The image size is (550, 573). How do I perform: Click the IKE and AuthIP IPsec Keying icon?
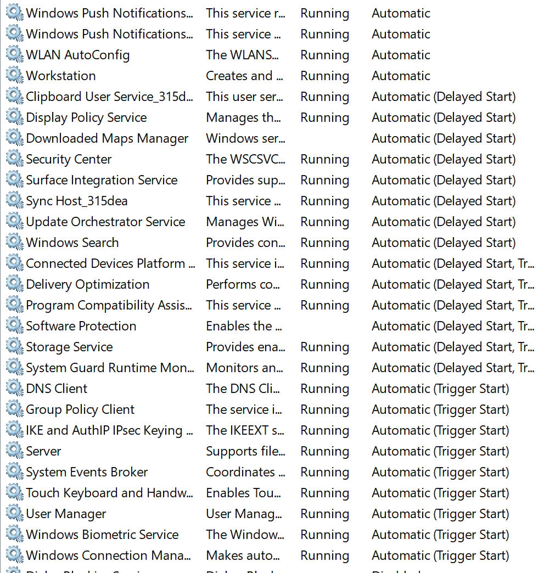click(x=15, y=429)
